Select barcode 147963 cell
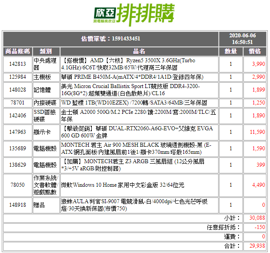 tap(18, 133)
